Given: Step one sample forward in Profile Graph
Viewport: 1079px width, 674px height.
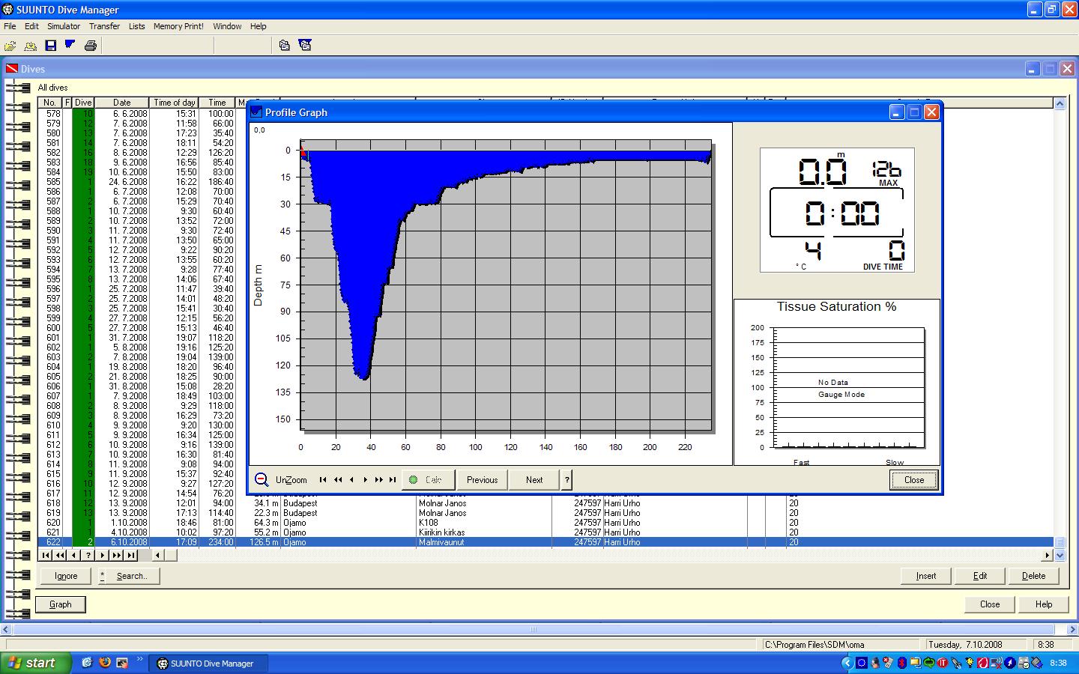Looking at the screenshot, I should [365, 480].
